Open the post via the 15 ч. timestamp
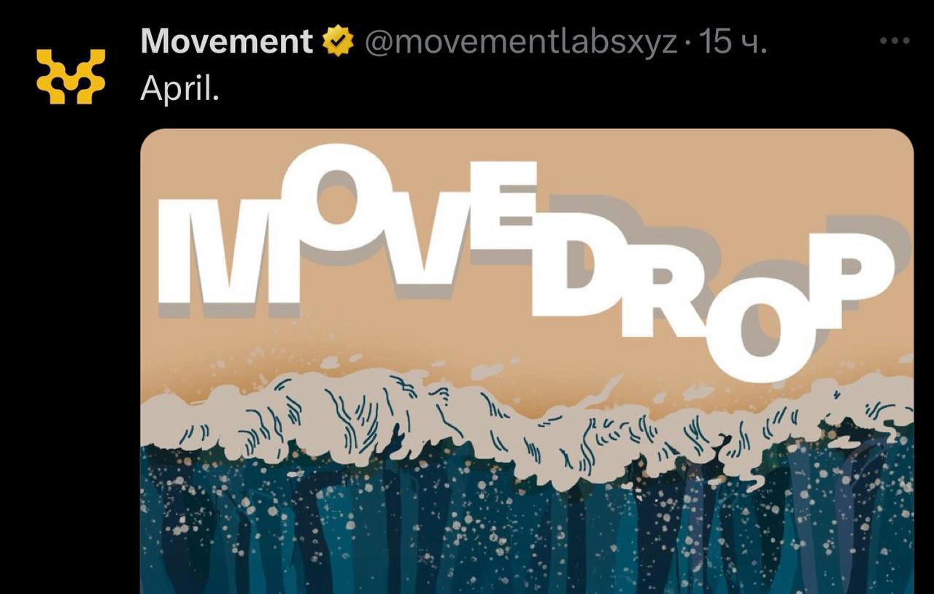 733,42
